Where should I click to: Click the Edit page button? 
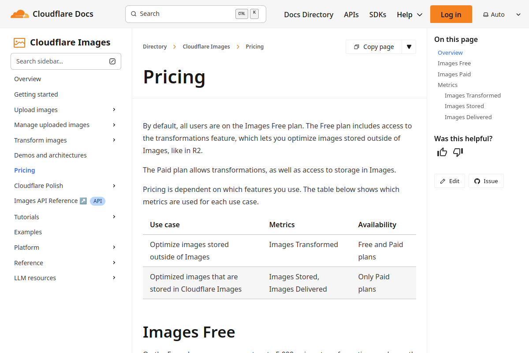(x=450, y=181)
